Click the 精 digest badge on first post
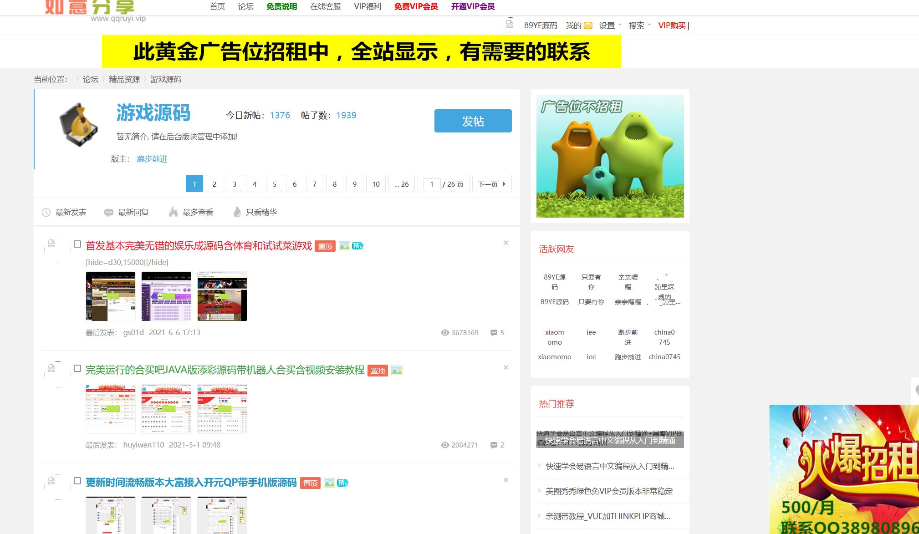The width and height of the screenshot is (919, 534). tap(358, 246)
